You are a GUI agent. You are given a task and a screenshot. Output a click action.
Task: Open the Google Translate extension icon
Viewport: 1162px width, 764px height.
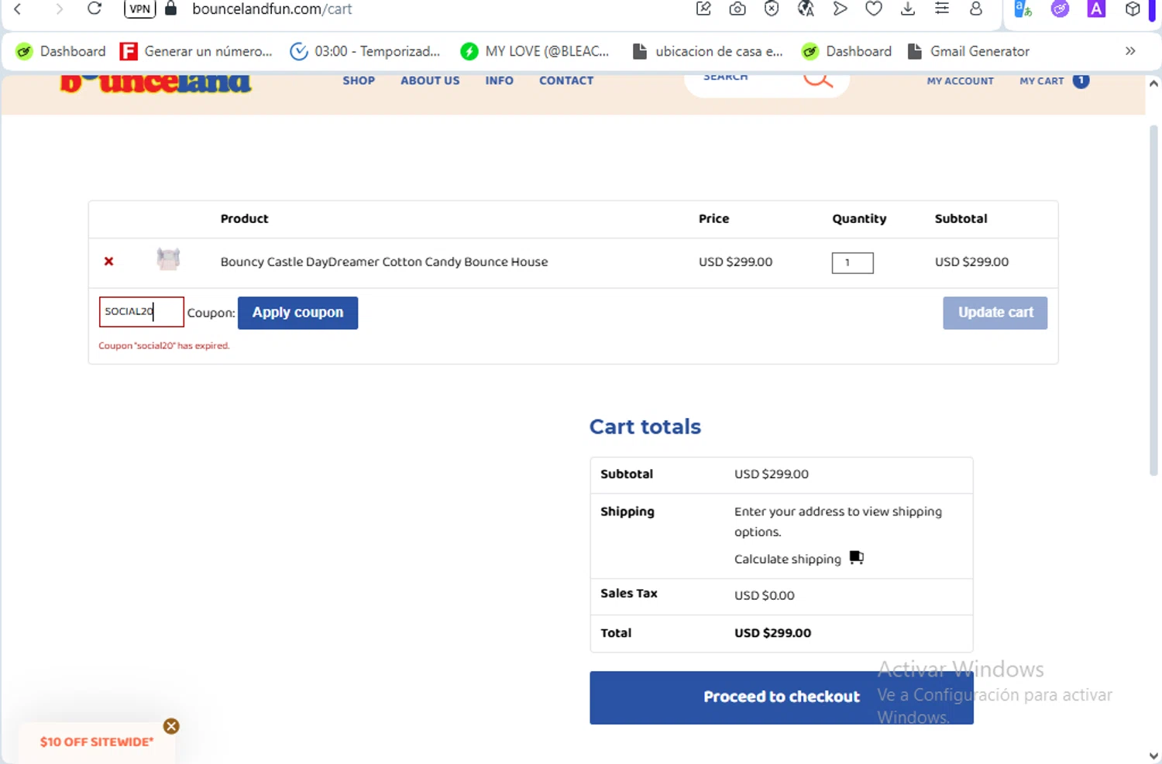coord(1023,9)
